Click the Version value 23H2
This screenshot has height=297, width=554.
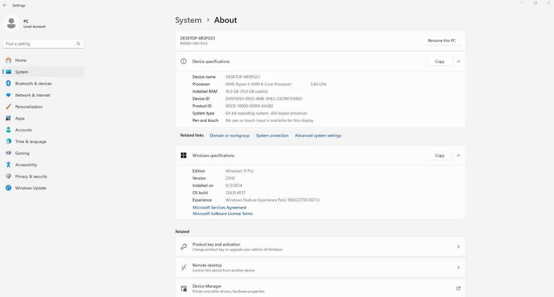click(x=230, y=178)
